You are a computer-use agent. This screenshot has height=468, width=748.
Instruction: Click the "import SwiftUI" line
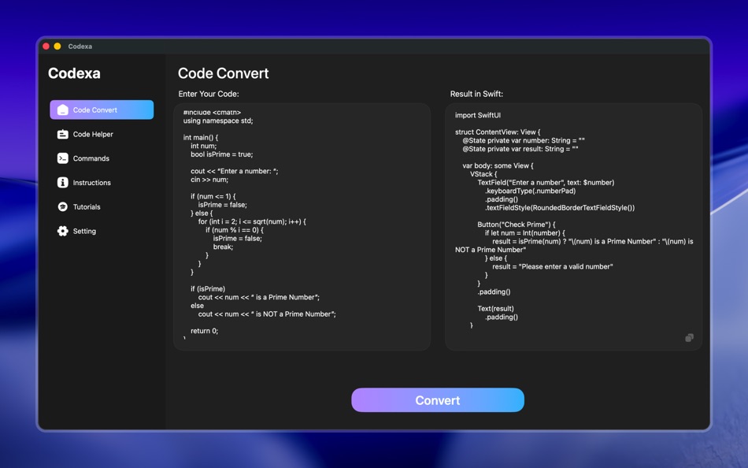[477, 115]
